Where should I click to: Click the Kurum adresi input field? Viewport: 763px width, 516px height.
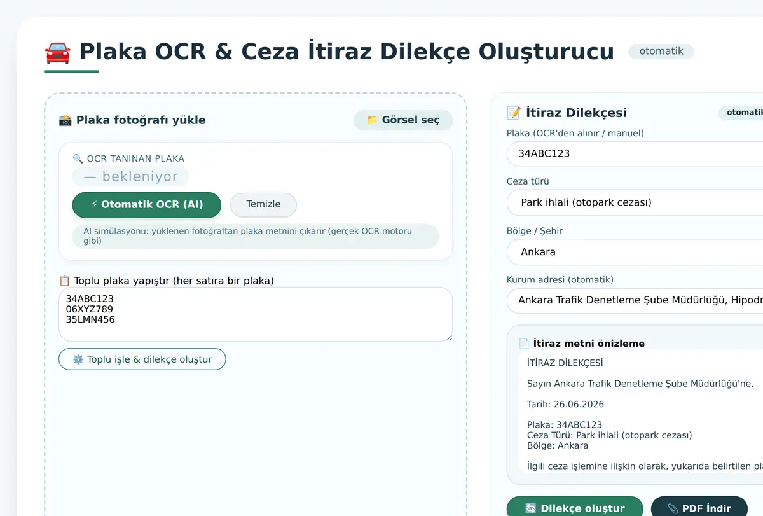click(635, 300)
